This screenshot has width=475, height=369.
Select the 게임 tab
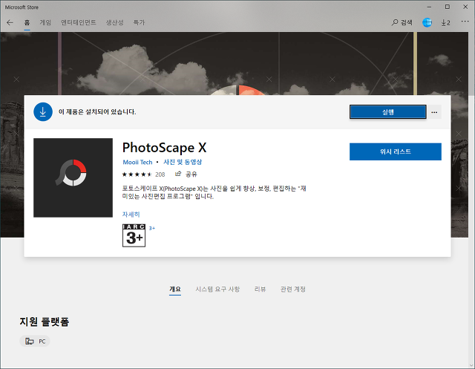coord(45,22)
